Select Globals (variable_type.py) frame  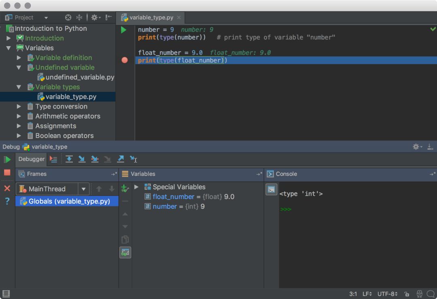pos(67,201)
